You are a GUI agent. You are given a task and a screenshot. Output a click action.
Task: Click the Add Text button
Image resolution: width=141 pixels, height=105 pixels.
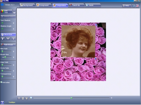[x=7, y=12]
